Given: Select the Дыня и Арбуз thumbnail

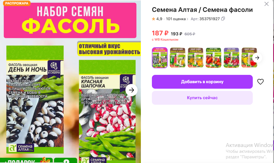Looking at the screenshot, I should coord(178,57).
